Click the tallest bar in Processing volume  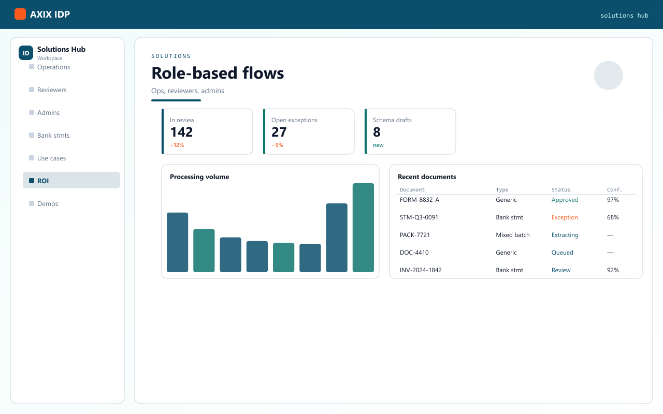[363, 228]
